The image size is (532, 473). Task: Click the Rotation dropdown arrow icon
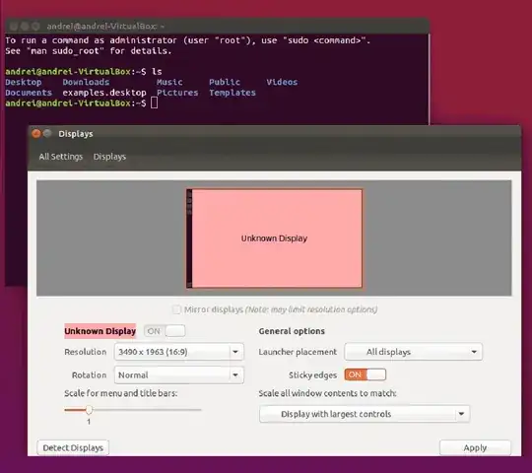pyautogui.click(x=235, y=374)
